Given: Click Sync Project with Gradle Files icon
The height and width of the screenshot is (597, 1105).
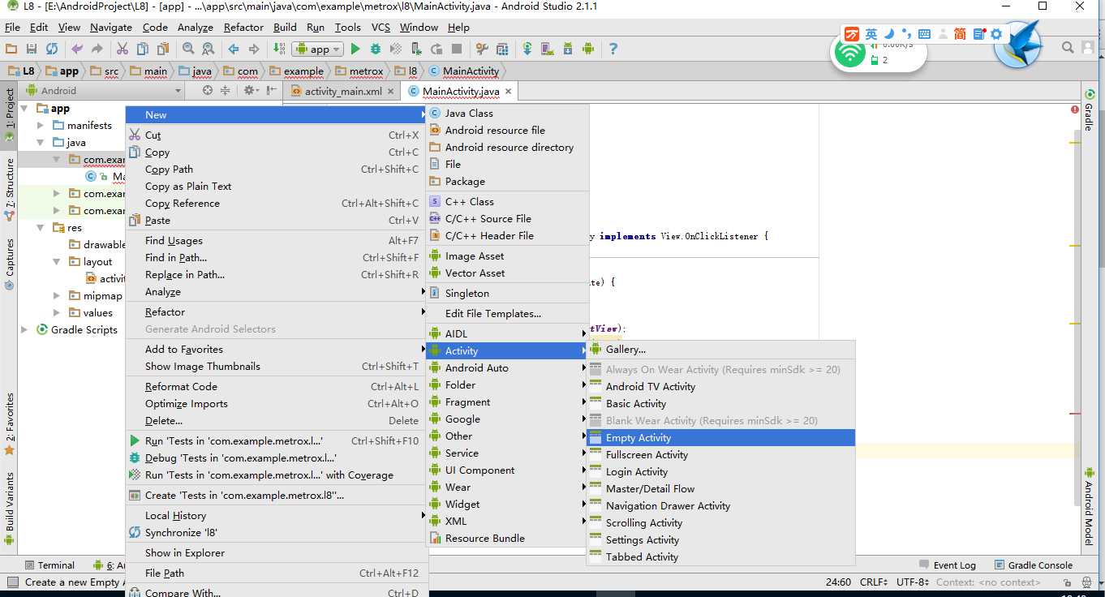Looking at the screenshot, I should 527,49.
